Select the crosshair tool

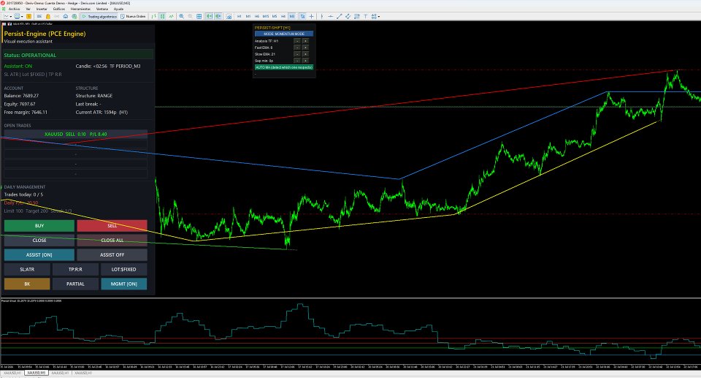point(312,16)
